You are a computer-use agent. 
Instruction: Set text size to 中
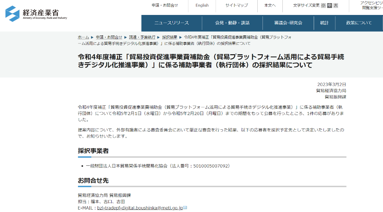pyautogui.click(x=329, y=5)
